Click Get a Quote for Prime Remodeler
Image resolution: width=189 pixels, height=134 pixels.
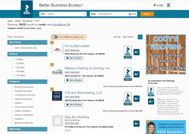coord(74,58)
